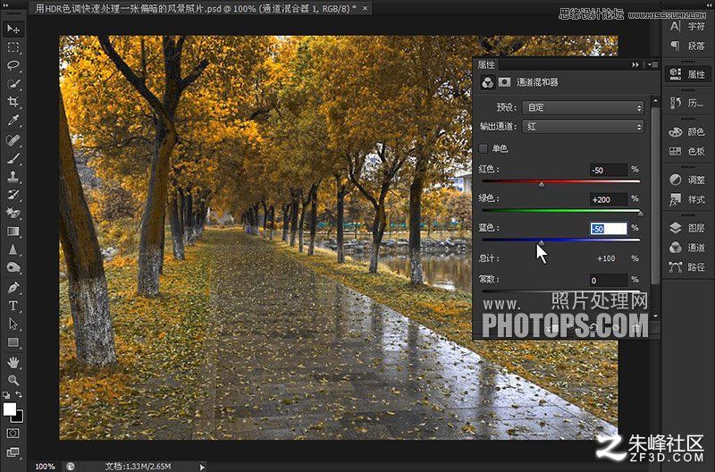Screen dimensions: 715x472
Task: Select the Rectangular Marquee tool
Action: click(x=13, y=47)
